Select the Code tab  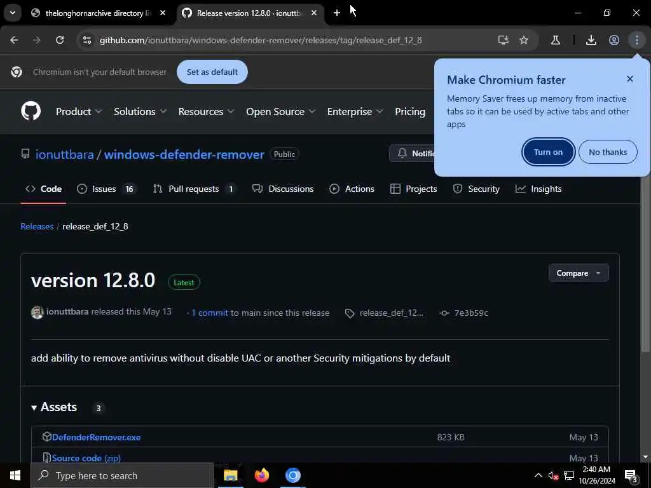(x=44, y=189)
